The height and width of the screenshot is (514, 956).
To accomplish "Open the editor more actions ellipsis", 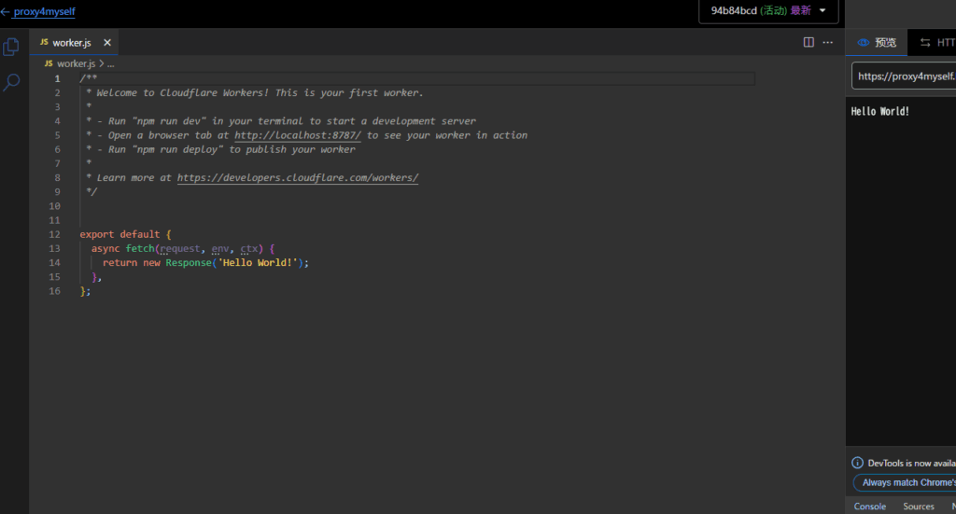I will pos(827,43).
